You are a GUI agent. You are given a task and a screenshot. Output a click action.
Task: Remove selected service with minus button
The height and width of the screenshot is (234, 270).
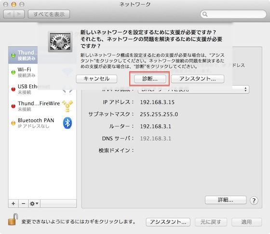click(24, 204)
